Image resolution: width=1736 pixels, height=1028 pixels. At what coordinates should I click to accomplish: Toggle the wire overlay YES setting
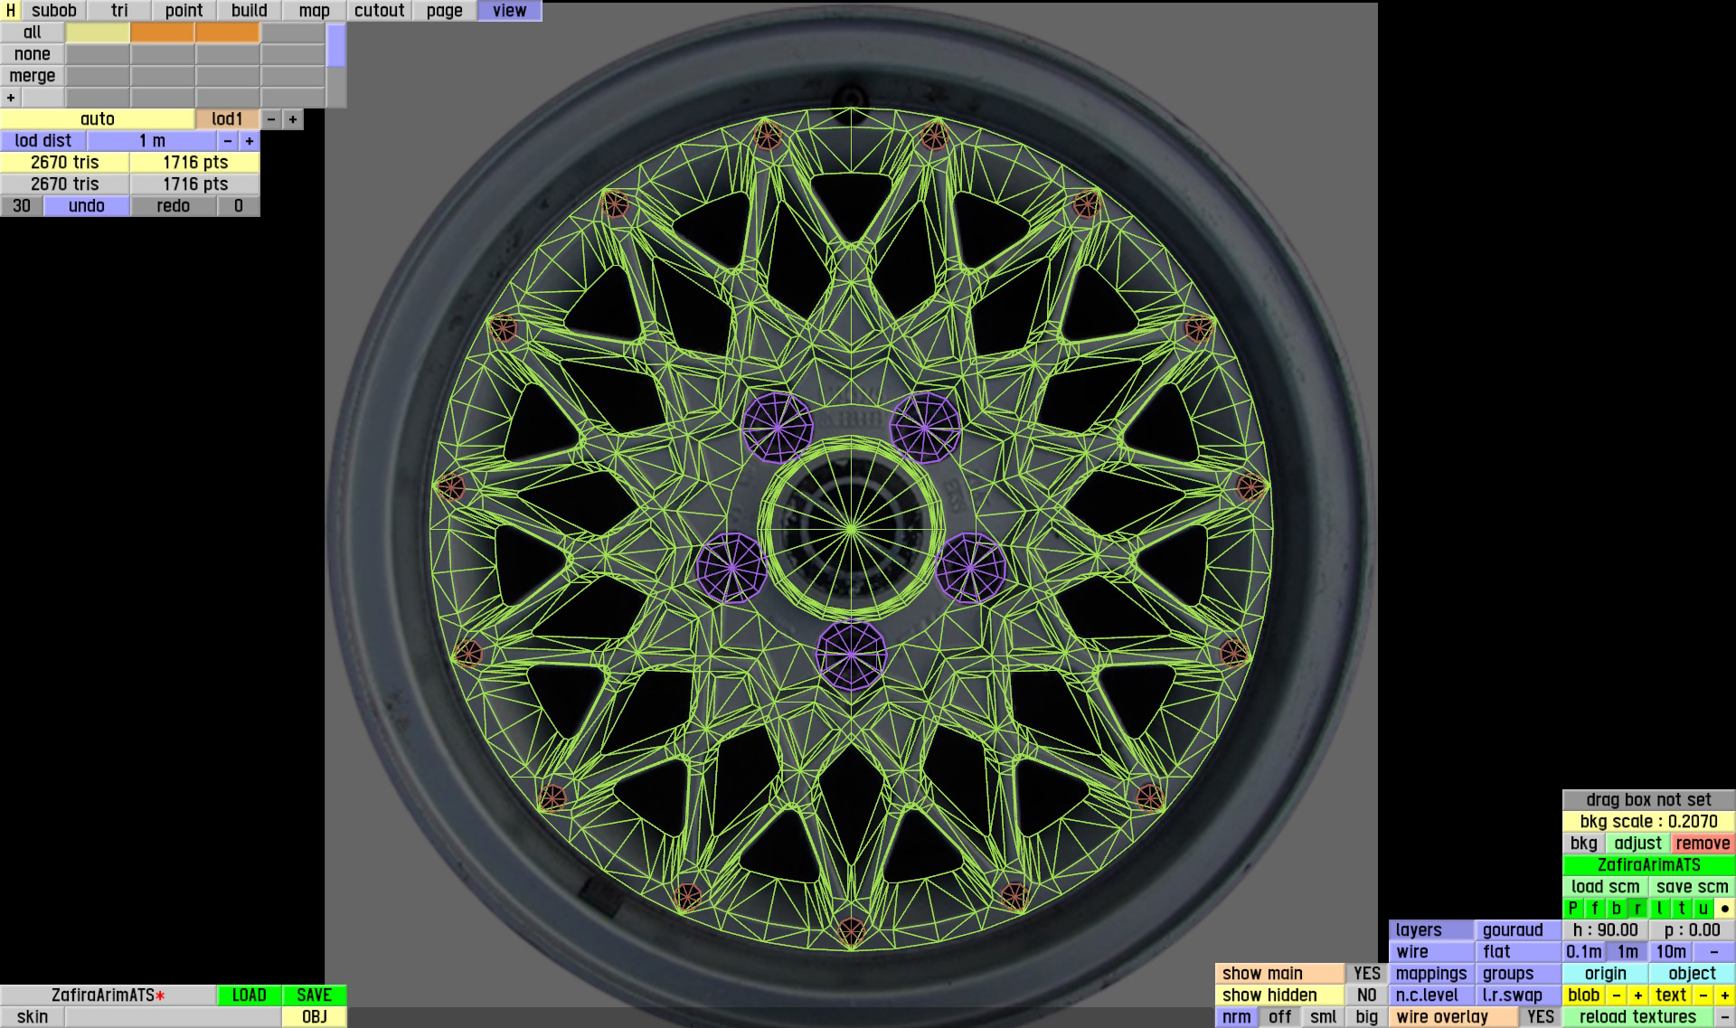(x=1540, y=1017)
